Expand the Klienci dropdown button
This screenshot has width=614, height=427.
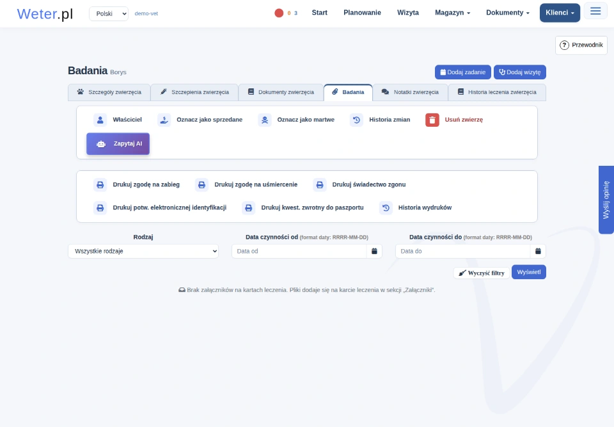[560, 13]
